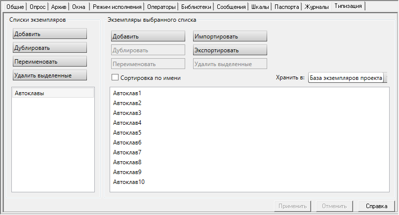Click Добавить in Списки экземпляров panel
The image size is (399, 215).
[50, 34]
